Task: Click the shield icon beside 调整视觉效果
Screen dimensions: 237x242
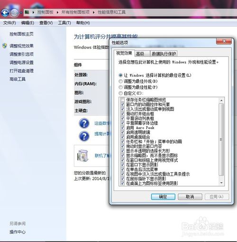Action: [x=5, y=46]
